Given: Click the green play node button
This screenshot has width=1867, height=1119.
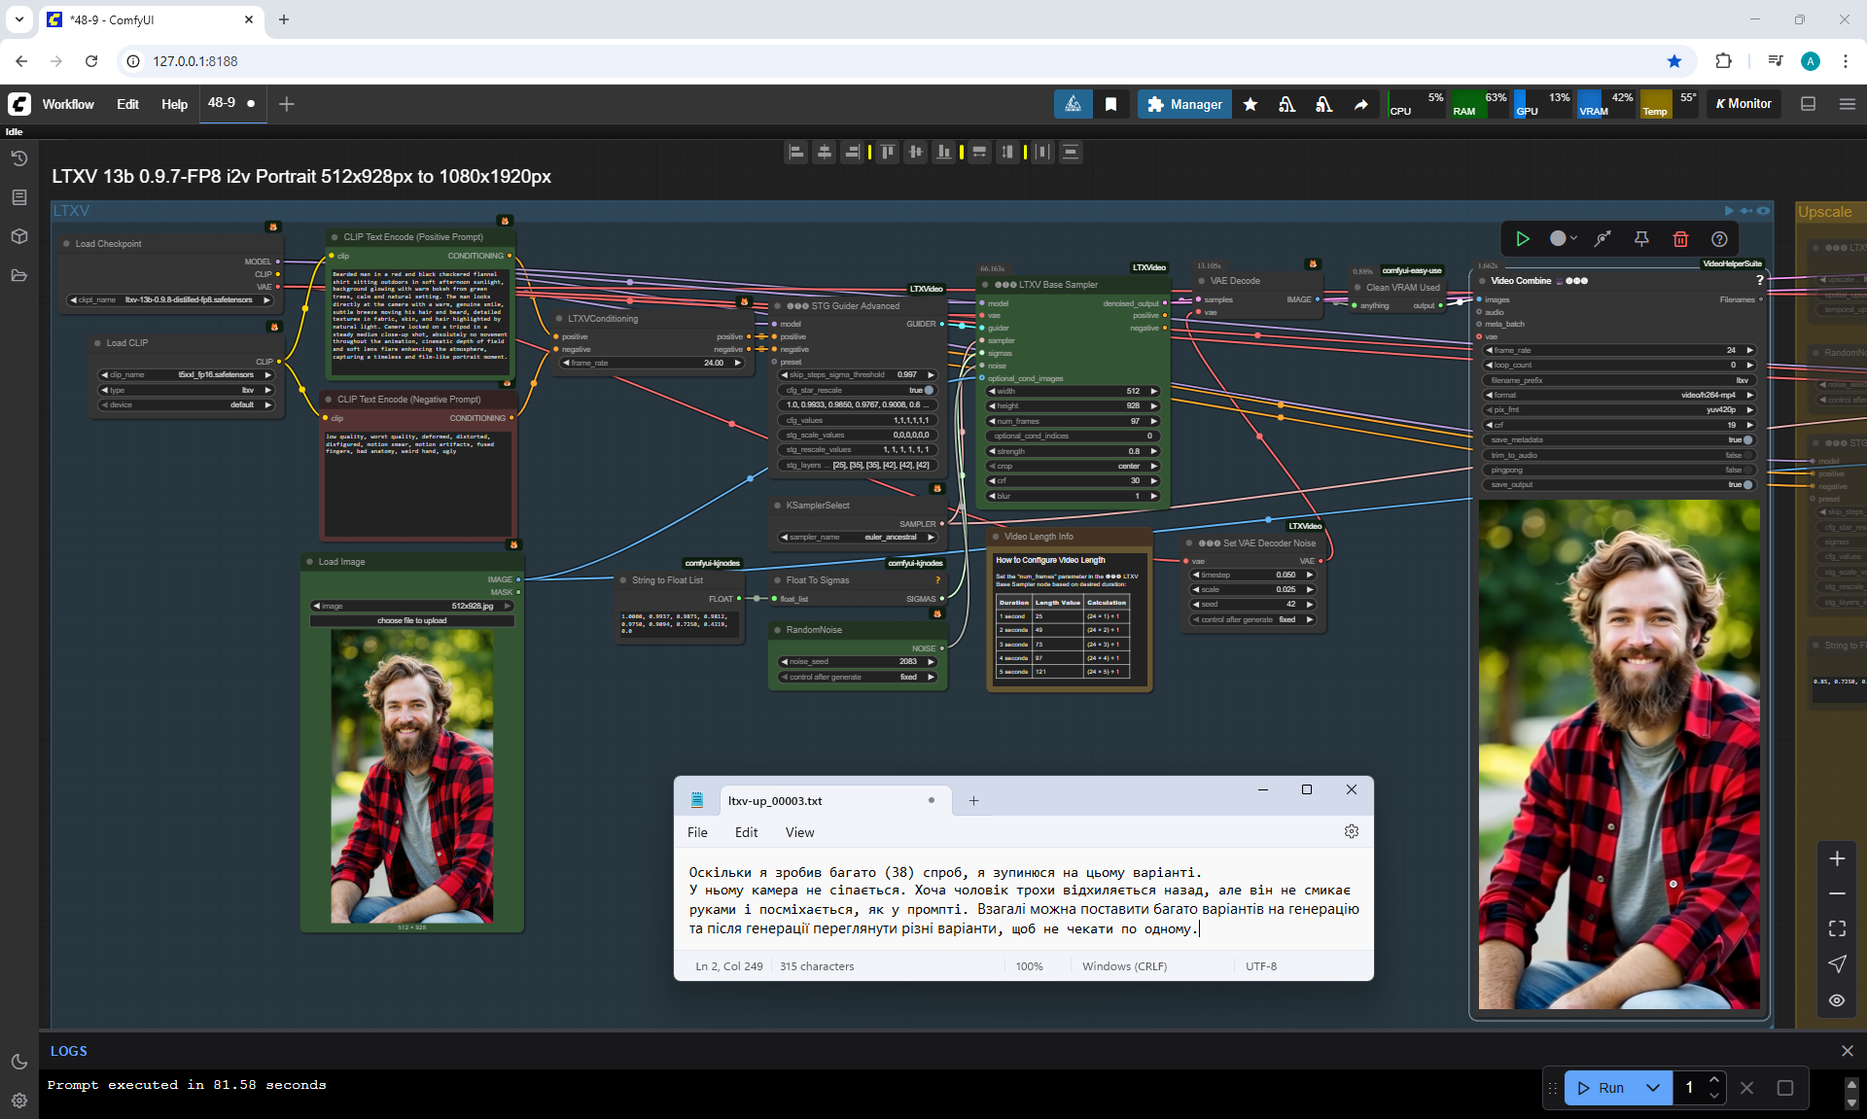Looking at the screenshot, I should coord(1523,239).
